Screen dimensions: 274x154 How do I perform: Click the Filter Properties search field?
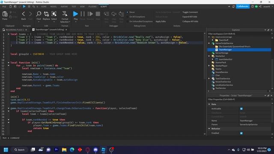pos(239,100)
